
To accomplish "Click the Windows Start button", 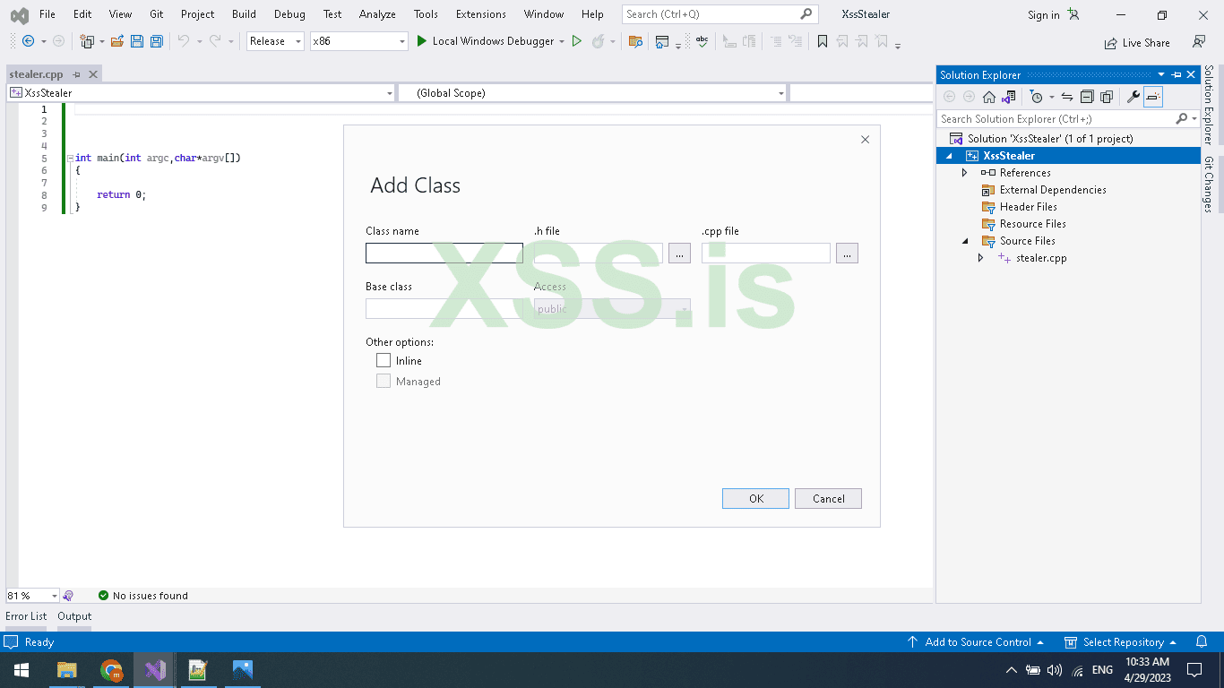I will [x=22, y=670].
